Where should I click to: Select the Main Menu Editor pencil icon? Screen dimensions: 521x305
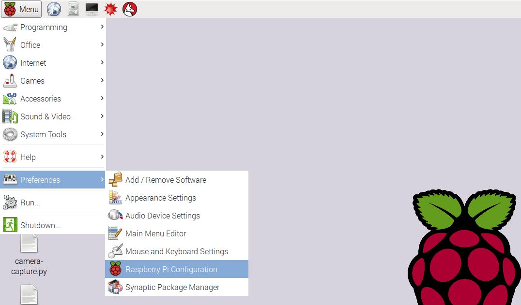point(115,233)
